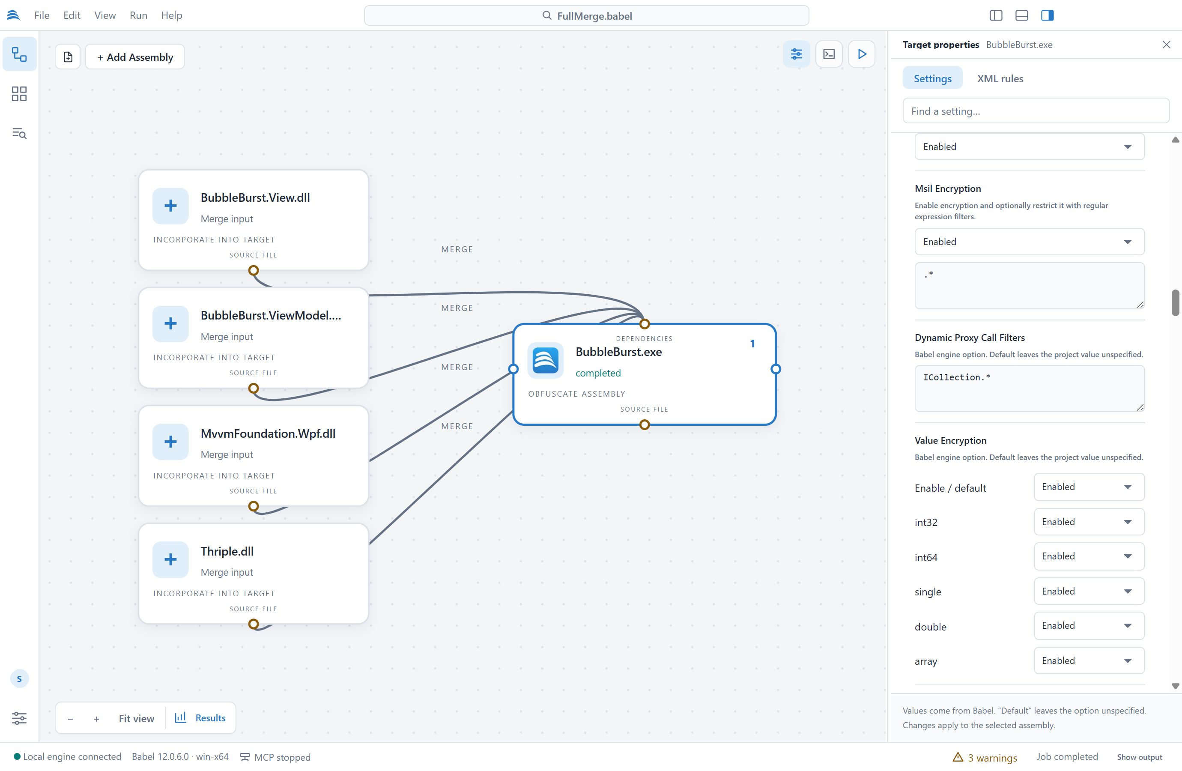Click the S user avatar

pos(19,678)
